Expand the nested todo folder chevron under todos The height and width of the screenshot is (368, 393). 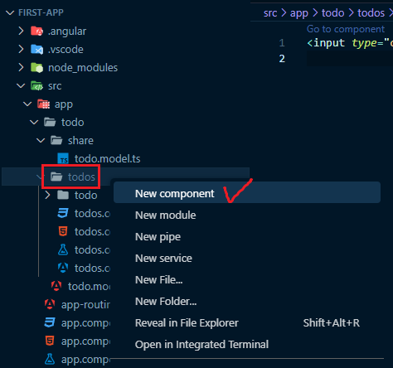click(x=47, y=195)
